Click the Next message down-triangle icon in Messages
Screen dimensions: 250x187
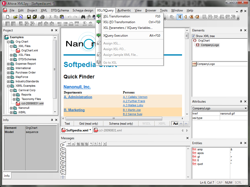pyautogui.click(x=69, y=144)
